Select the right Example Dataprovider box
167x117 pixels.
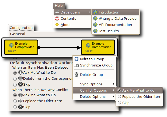tap(98, 47)
